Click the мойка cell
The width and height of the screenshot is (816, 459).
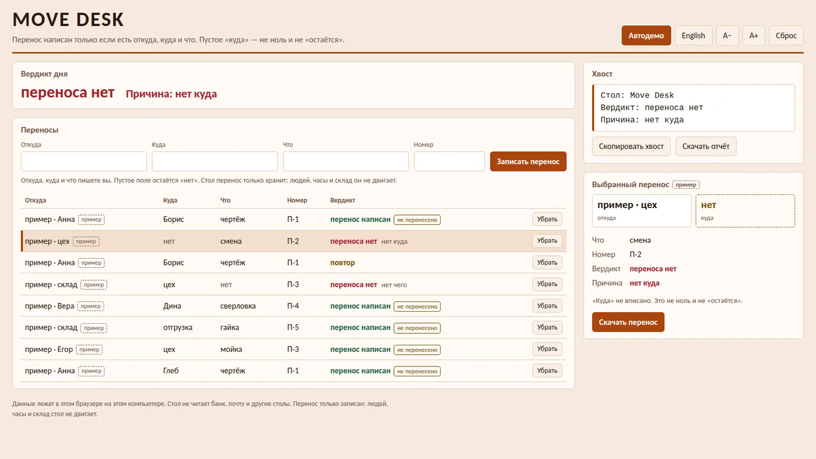click(x=231, y=349)
